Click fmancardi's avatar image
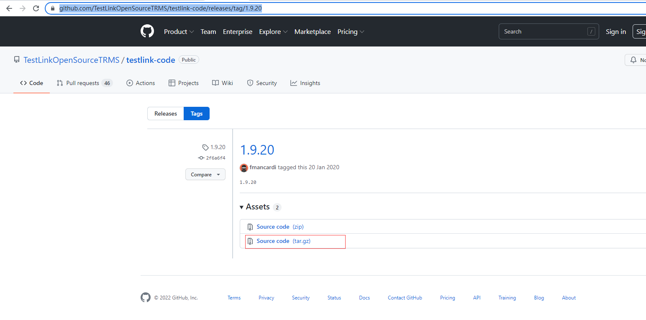646x320 pixels. (244, 168)
